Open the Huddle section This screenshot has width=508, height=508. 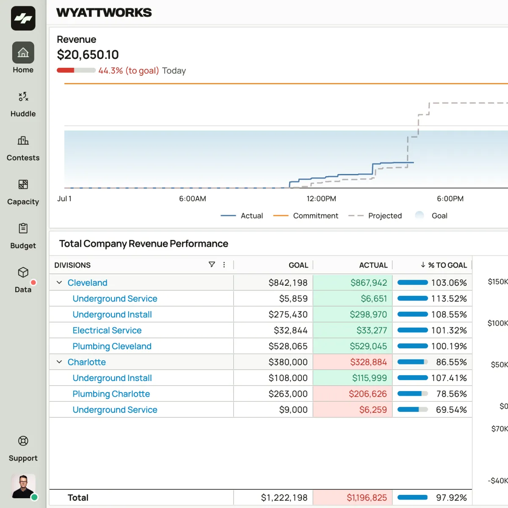tap(23, 105)
